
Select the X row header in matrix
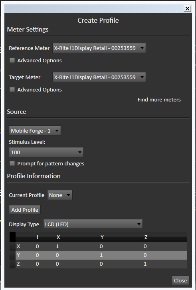pos(18,246)
